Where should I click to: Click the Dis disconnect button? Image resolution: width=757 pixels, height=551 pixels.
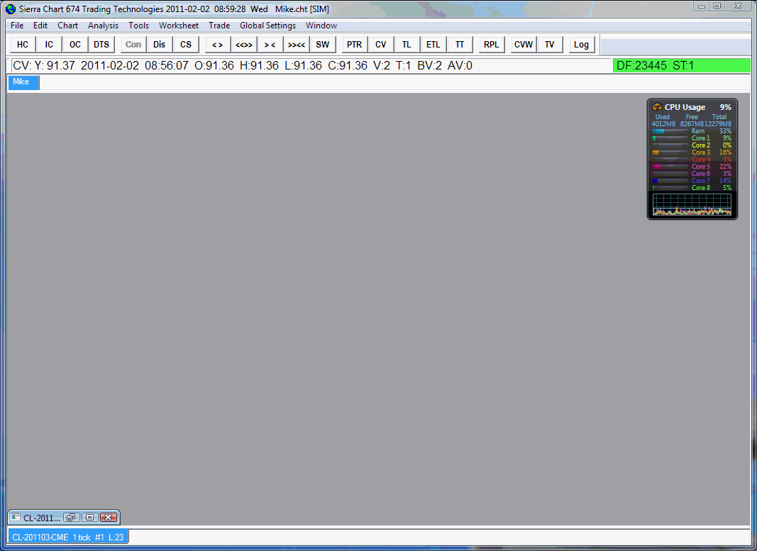pos(160,45)
